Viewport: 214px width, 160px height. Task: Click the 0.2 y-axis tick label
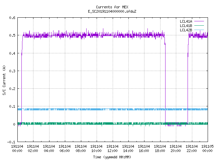12,89
